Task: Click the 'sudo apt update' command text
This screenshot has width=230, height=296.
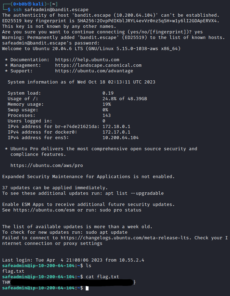Action: tap(107, 232)
